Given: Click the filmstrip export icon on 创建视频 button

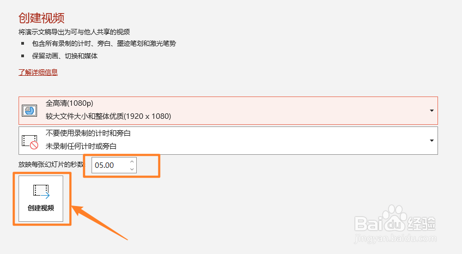Looking at the screenshot, I should [41, 191].
